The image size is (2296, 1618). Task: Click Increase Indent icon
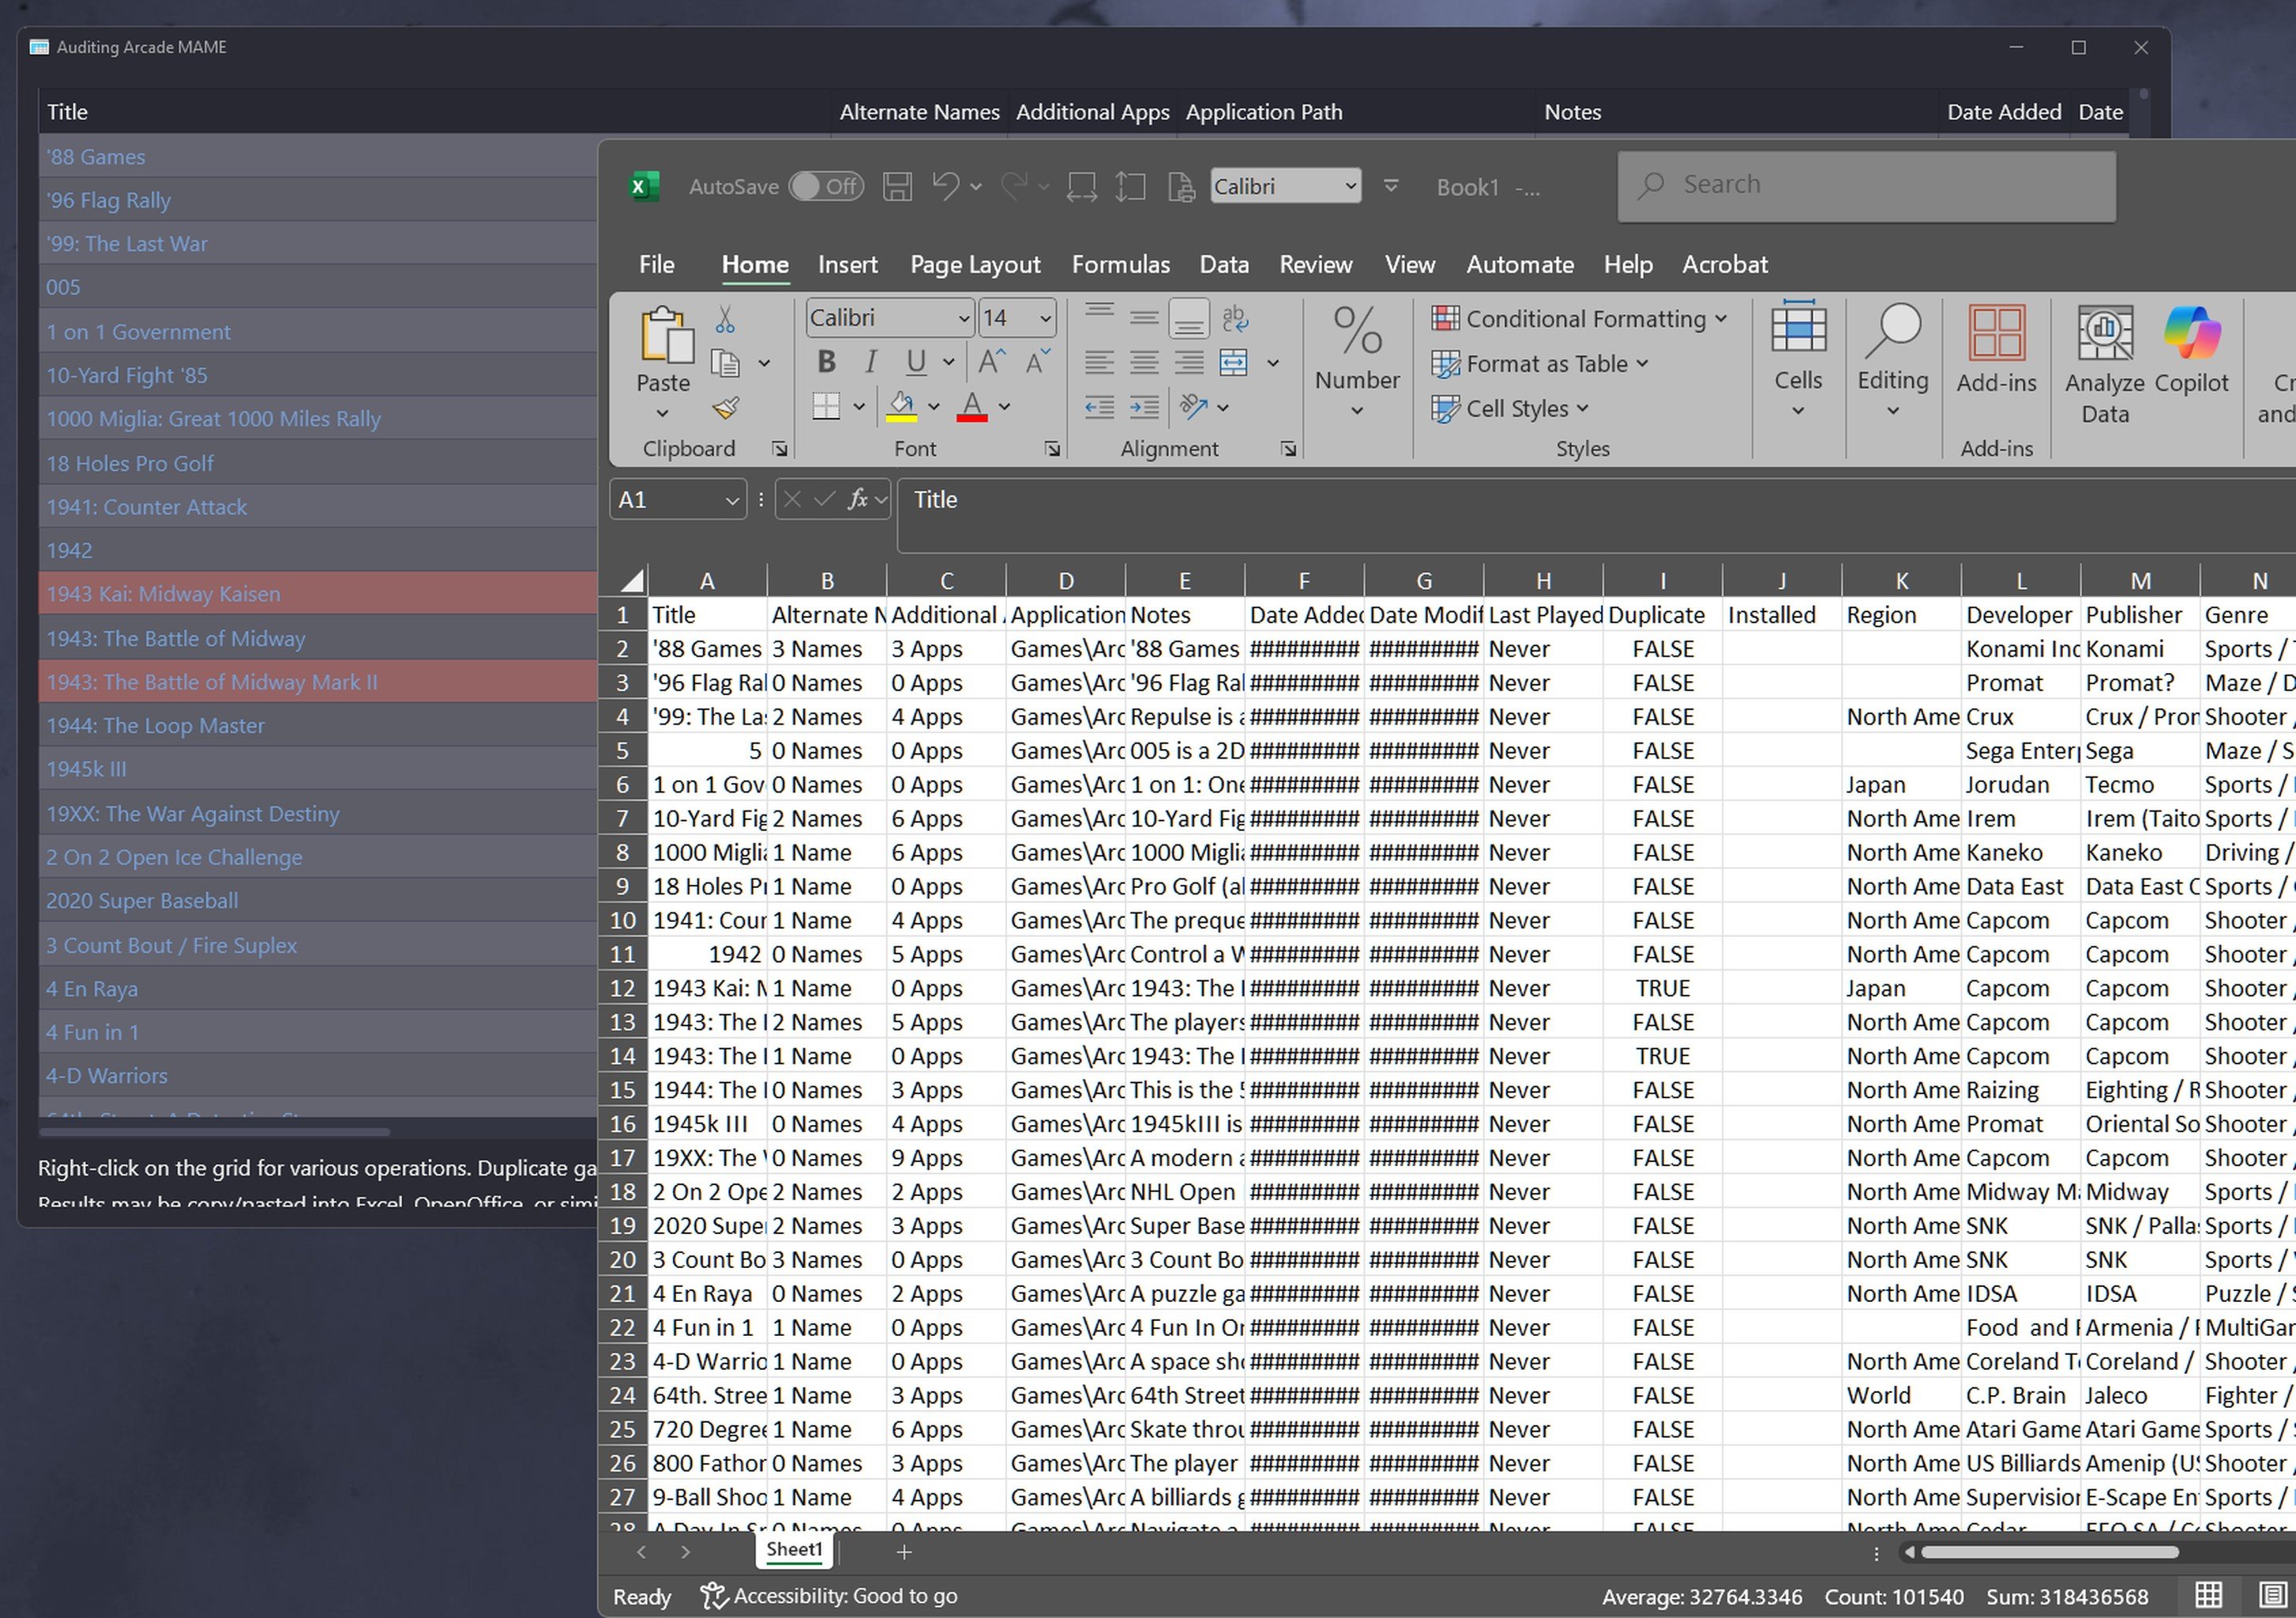tap(1144, 407)
